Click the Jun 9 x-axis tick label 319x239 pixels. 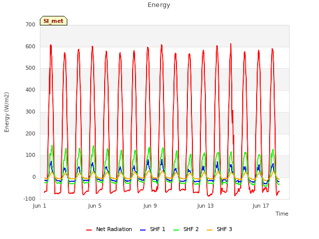(x=150, y=206)
